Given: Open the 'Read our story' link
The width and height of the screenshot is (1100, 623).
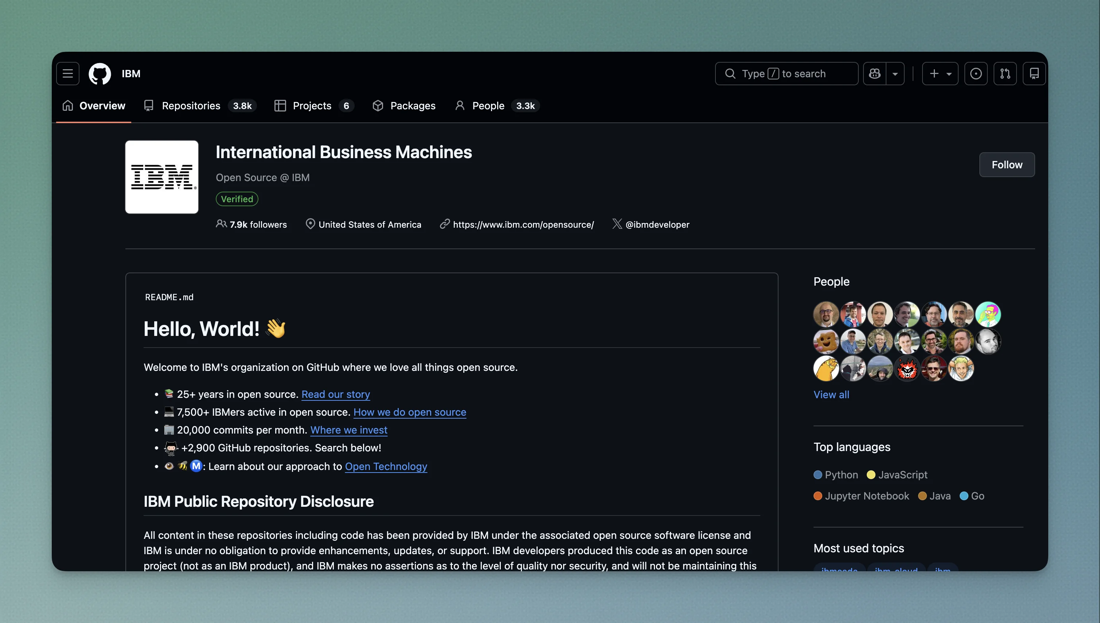Looking at the screenshot, I should (336, 394).
